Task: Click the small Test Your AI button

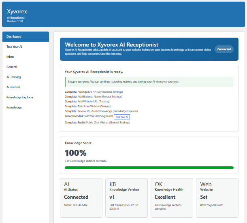Action: click(122, 117)
